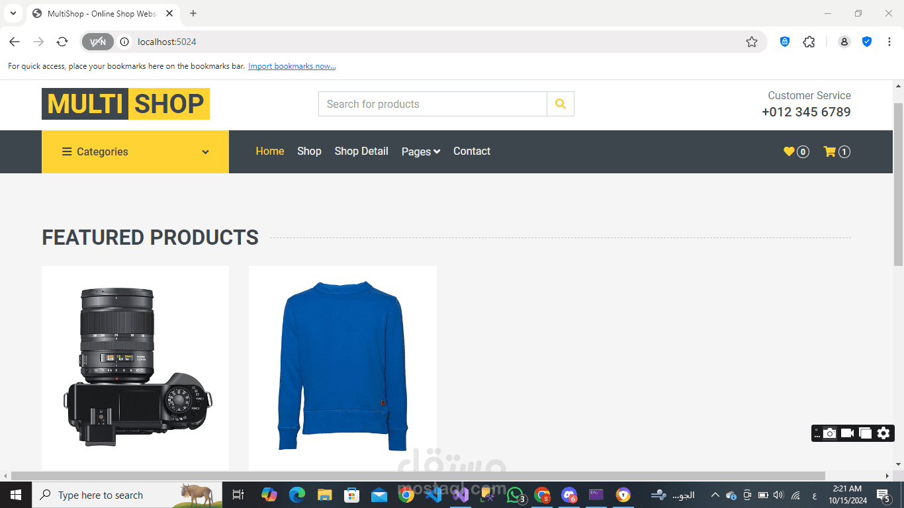Open the tab search chevron
Image resolution: width=904 pixels, height=508 pixels.
click(13, 13)
